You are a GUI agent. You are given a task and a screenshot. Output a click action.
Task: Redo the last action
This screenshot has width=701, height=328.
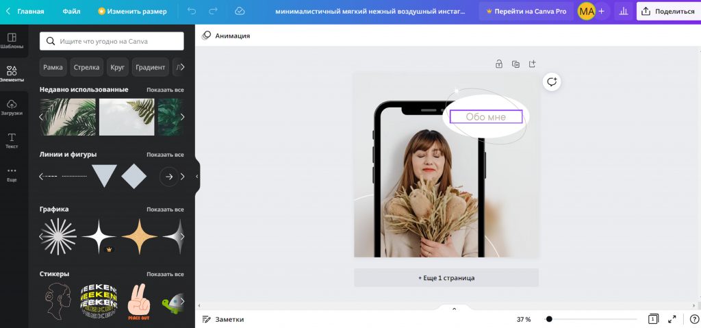pos(214,11)
